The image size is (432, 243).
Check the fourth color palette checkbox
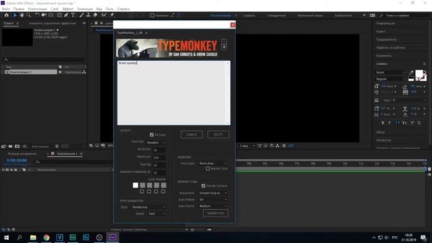(x=163, y=191)
